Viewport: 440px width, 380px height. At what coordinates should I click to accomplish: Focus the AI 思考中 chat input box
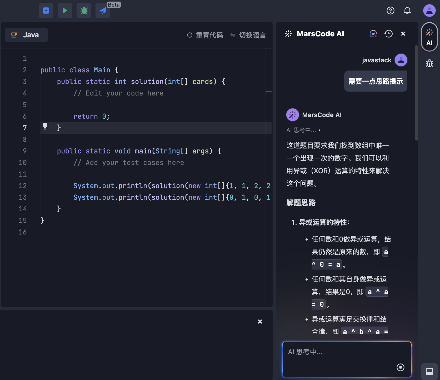(347, 359)
